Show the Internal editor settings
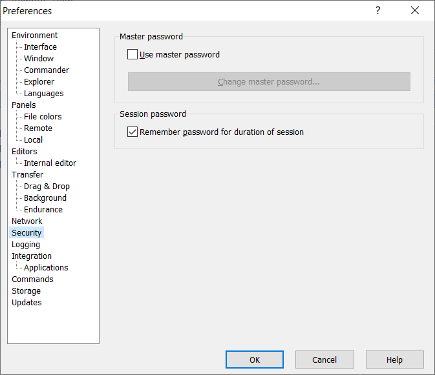The height and width of the screenshot is (375, 435). point(50,163)
